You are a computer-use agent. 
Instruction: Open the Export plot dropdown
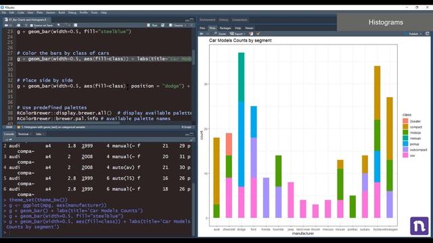point(237,34)
